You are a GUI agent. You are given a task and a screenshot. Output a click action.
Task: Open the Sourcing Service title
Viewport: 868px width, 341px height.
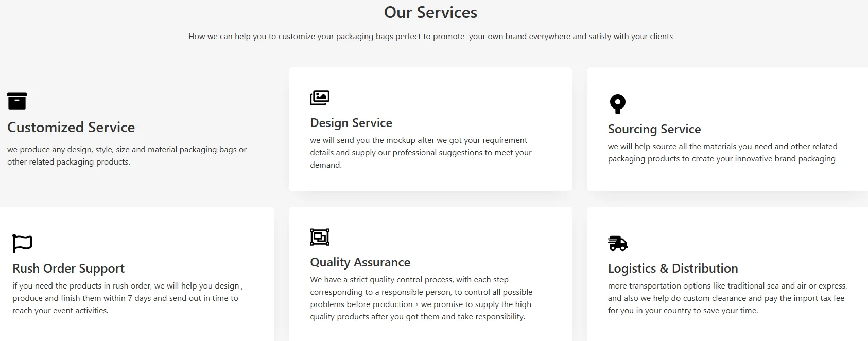pyautogui.click(x=654, y=129)
